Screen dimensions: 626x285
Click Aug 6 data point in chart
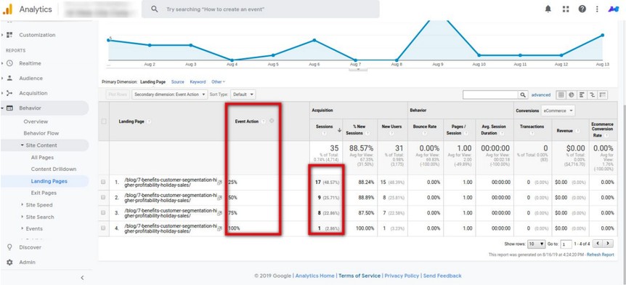(314, 40)
